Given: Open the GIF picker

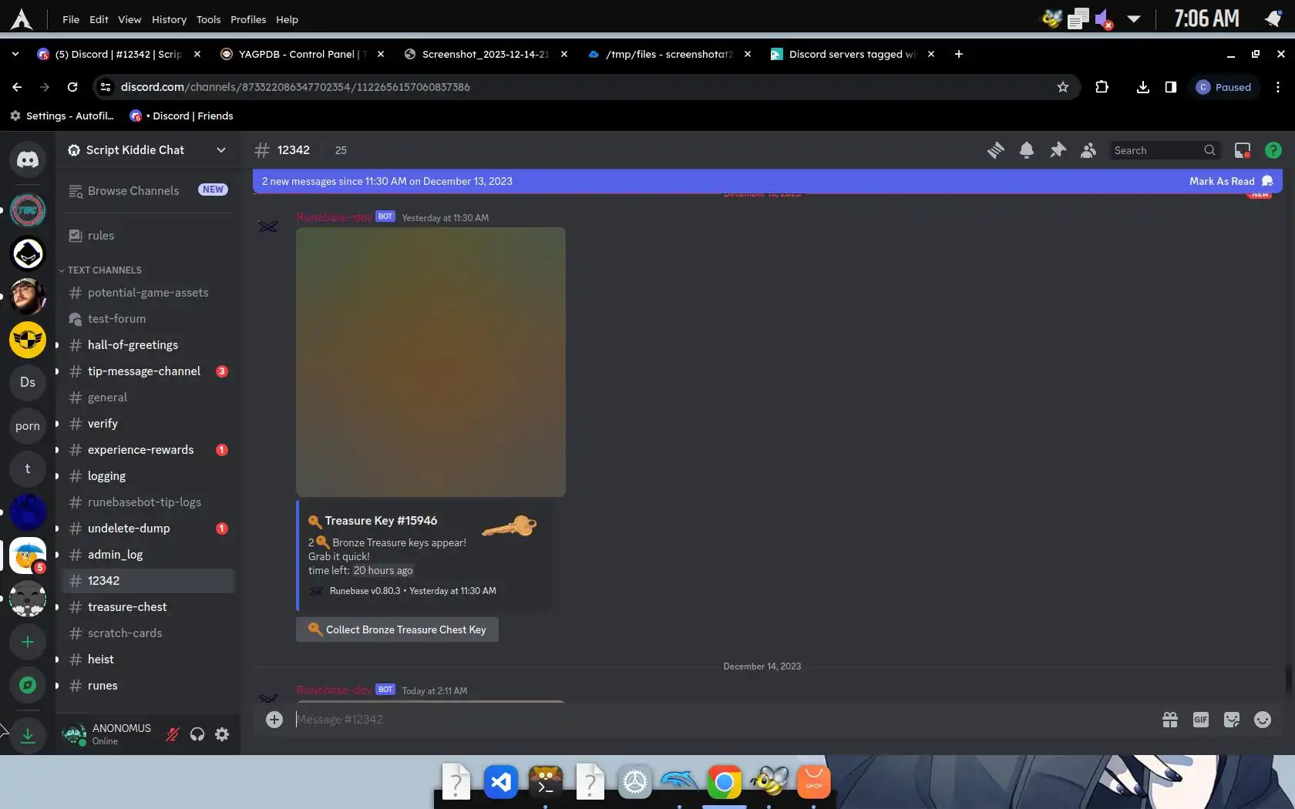Looking at the screenshot, I should tap(1201, 720).
